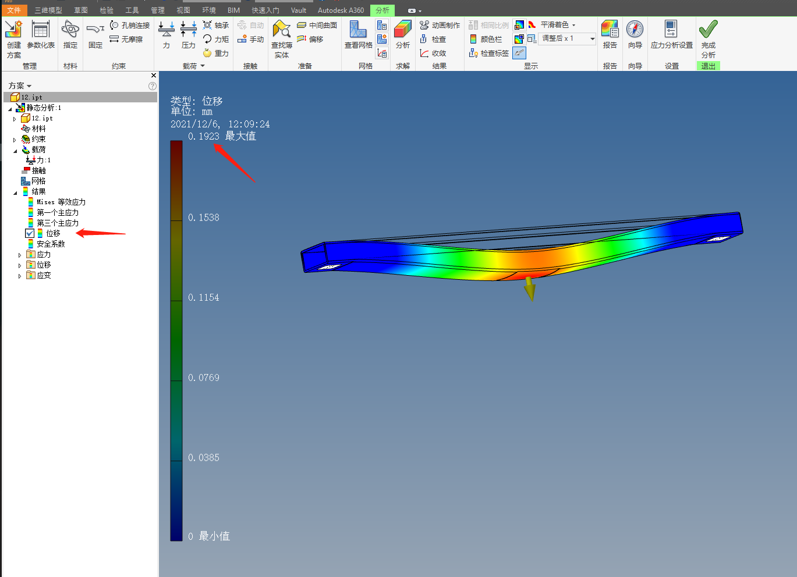The image size is (797, 577).
Task: Click the mesh settings icon beside 查看网格
Action: point(382,25)
